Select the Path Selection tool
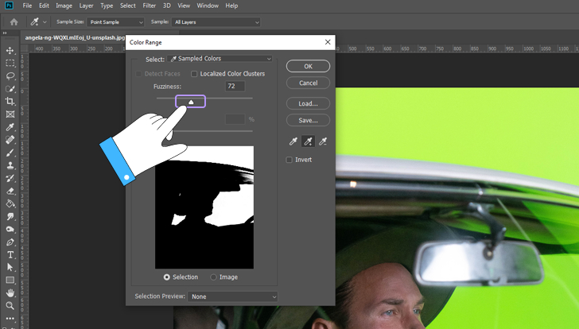The width and height of the screenshot is (579, 329). tap(10, 267)
